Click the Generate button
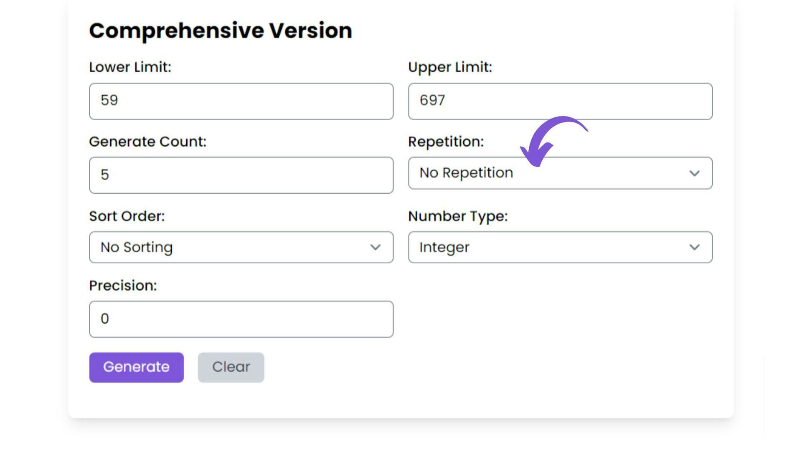Image resolution: width=802 pixels, height=451 pixels. pos(136,367)
